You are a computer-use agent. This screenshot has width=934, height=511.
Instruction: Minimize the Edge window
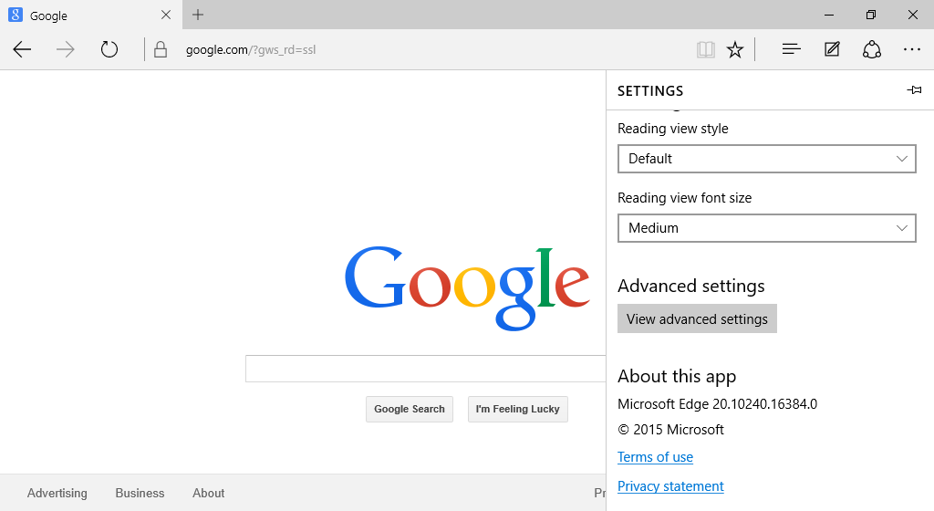pos(829,15)
